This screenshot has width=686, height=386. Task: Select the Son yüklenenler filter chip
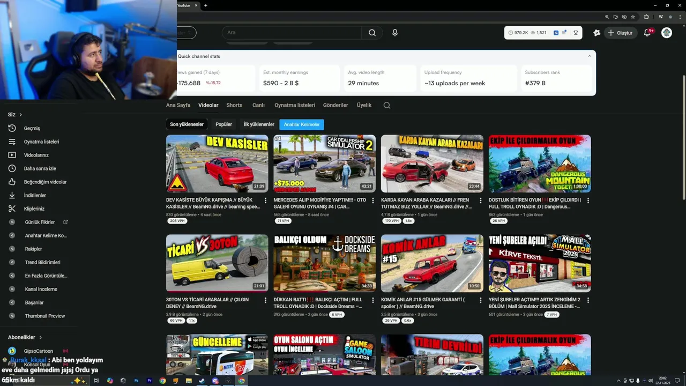coord(187,124)
